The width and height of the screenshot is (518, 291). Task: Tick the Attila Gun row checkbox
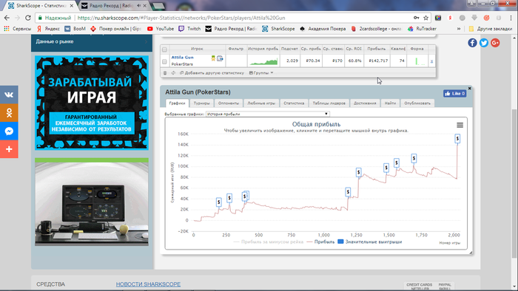coord(164,61)
